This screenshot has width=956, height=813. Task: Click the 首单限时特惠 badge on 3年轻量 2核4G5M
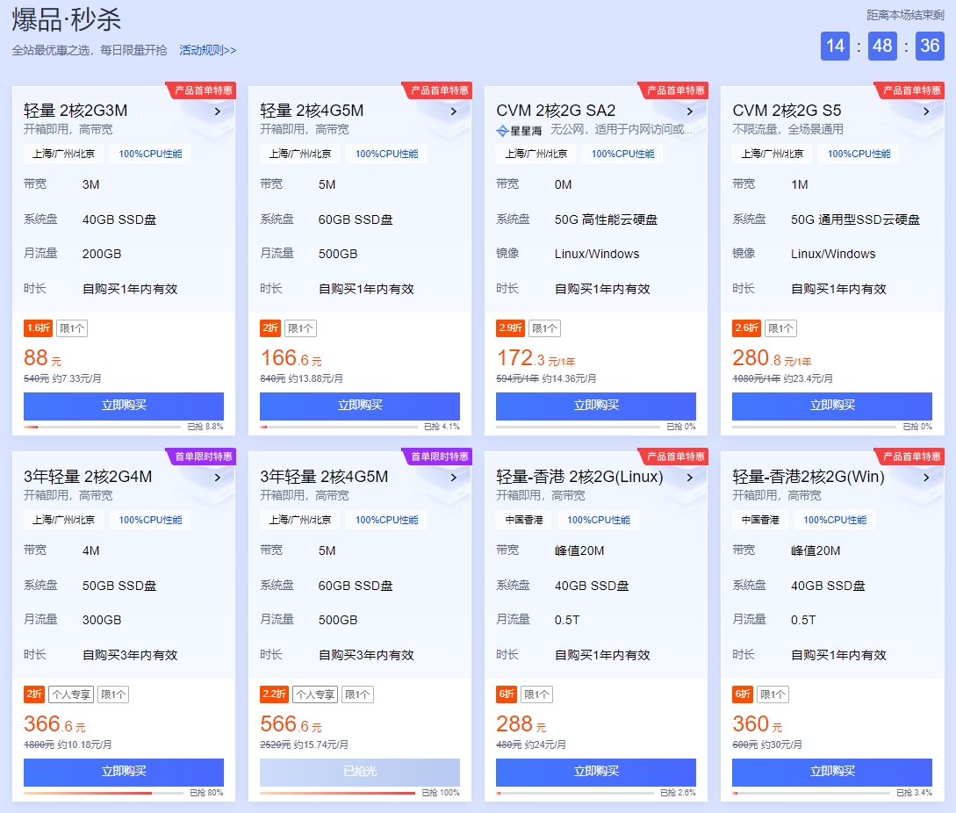pos(439,457)
